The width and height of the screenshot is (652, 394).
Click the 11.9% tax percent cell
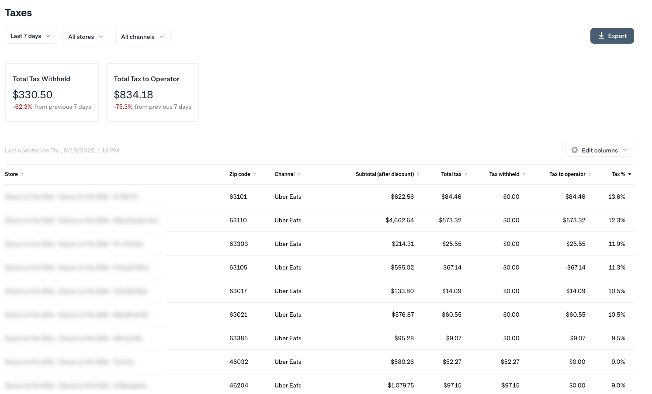617,244
